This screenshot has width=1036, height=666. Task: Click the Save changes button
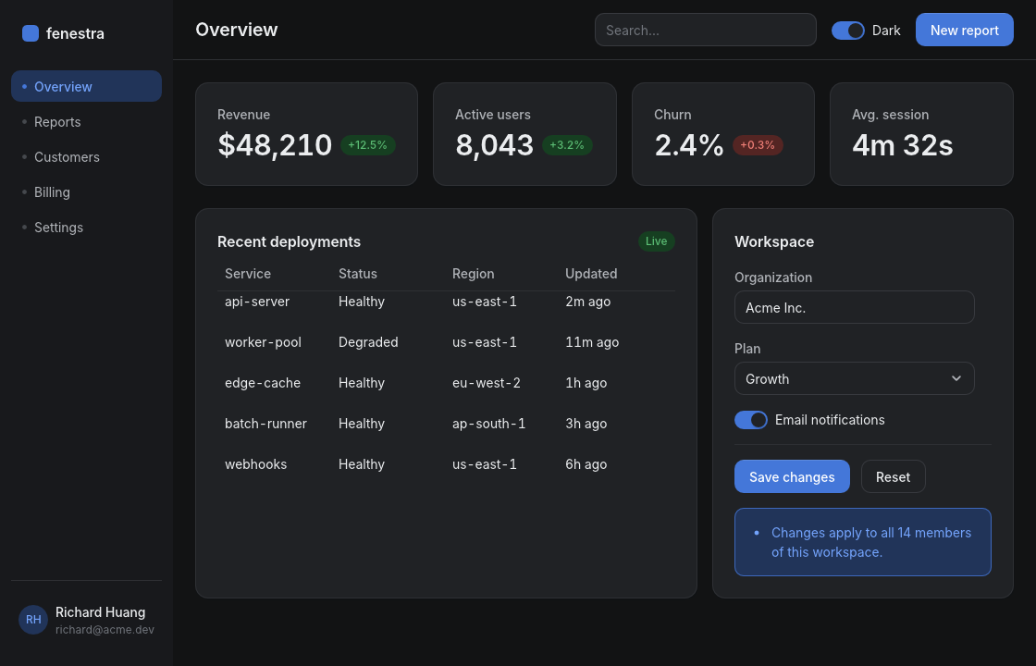coord(792,476)
